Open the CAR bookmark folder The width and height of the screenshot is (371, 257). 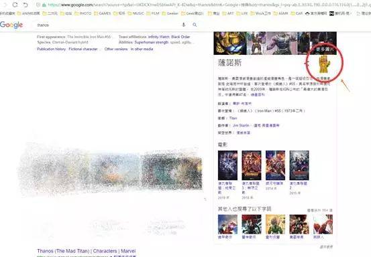coord(297,13)
